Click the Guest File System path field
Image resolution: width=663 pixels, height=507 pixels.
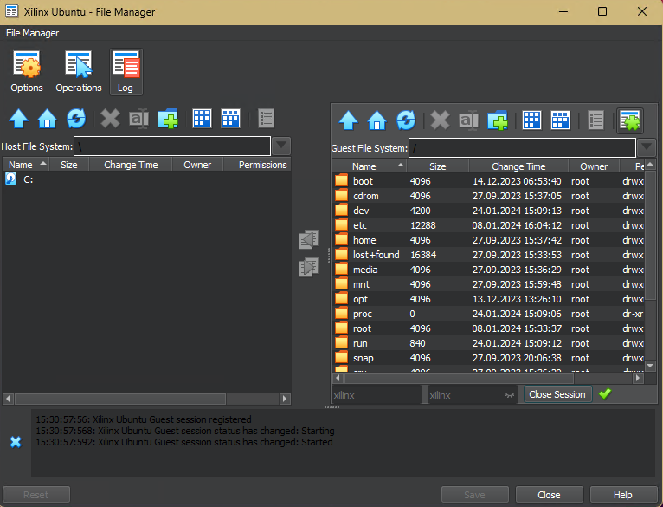coord(522,148)
